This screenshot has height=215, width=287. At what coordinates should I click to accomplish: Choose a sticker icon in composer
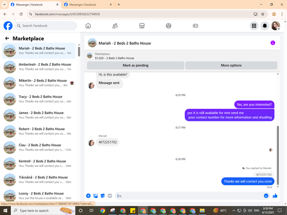[103, 196]
